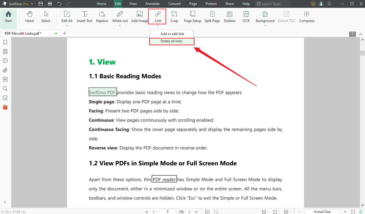Open the Compress tool
365x214 pixels.
point(307,17)
